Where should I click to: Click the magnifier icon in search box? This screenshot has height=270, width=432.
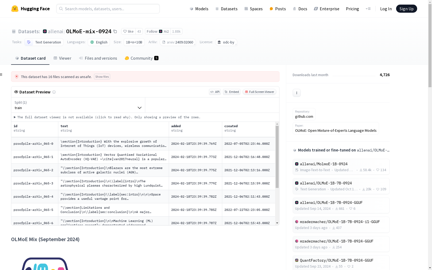tap(61, 9)
